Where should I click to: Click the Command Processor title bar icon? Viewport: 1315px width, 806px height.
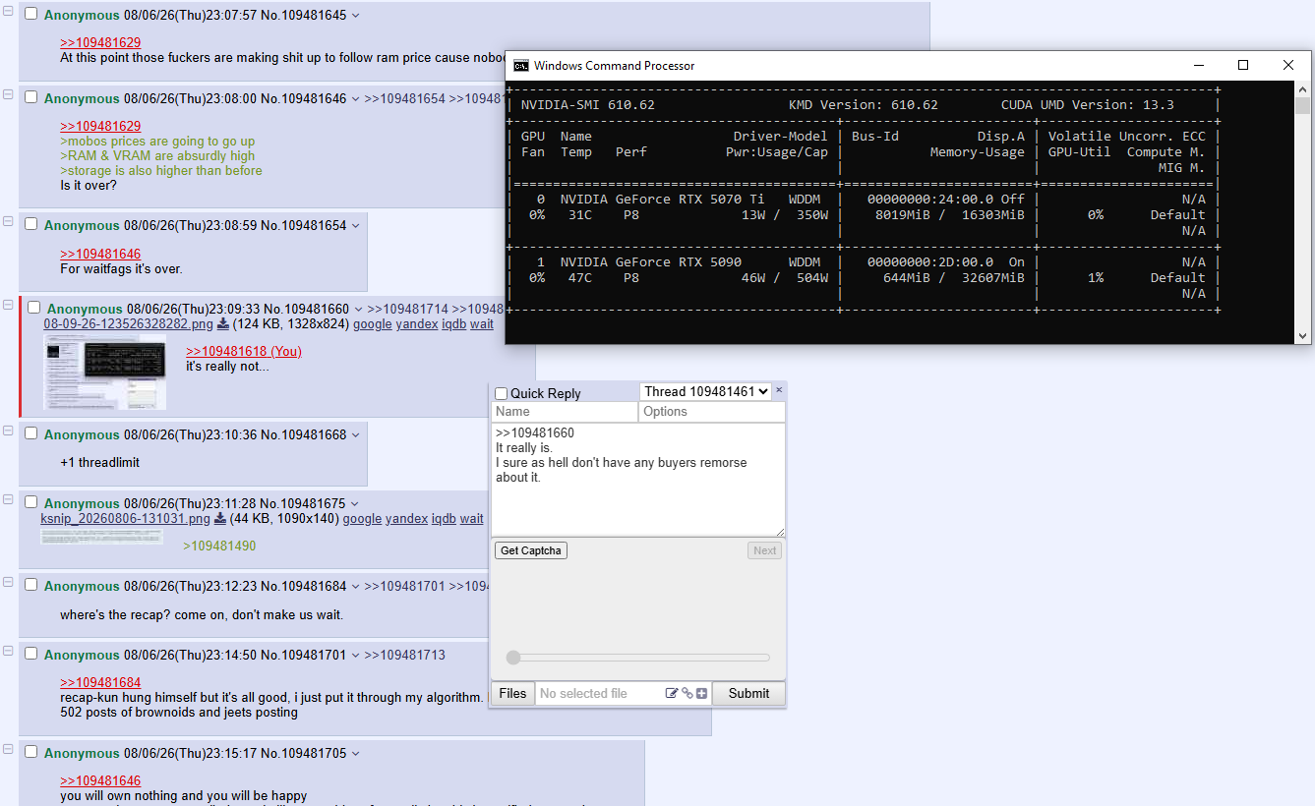click(521, 66)
